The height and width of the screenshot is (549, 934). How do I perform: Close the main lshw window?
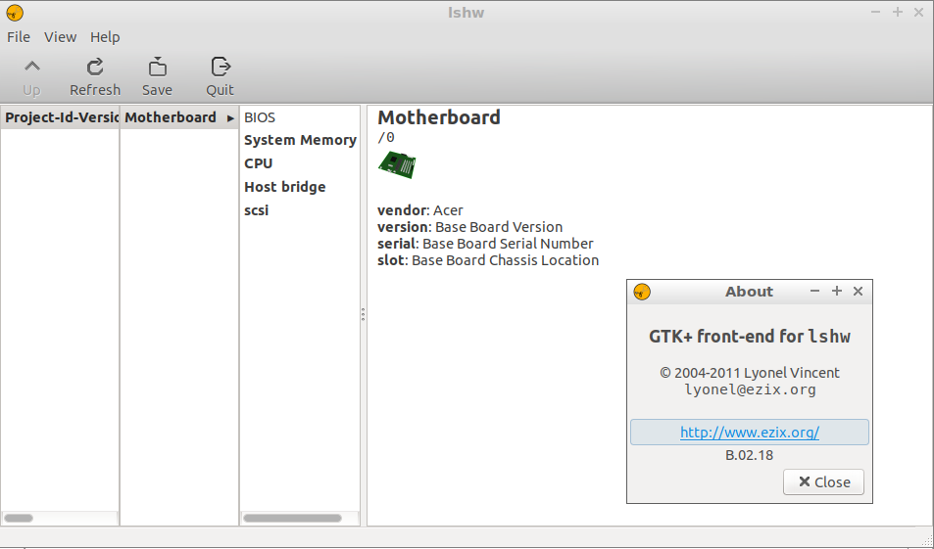coord(918,12)
